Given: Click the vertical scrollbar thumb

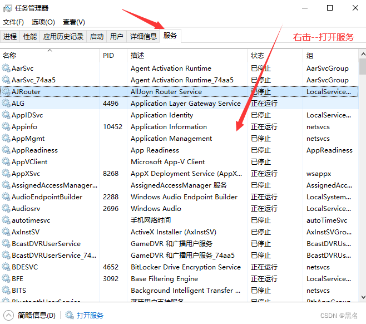Looking at the screenshot, I should click(x=363, y=67).
